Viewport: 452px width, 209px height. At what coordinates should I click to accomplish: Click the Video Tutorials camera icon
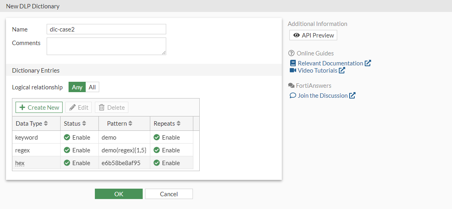[293, 71]
